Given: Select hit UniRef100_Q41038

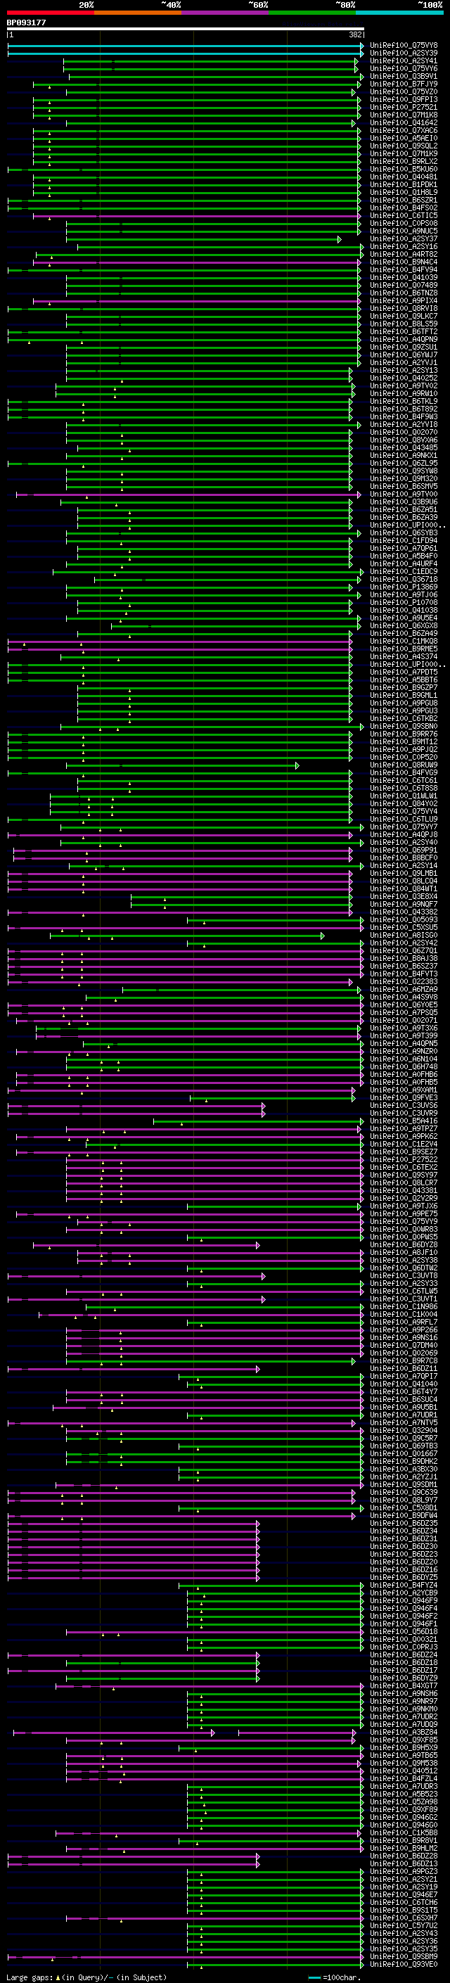Looking at the screenshot, I should [x=404, y=611].
